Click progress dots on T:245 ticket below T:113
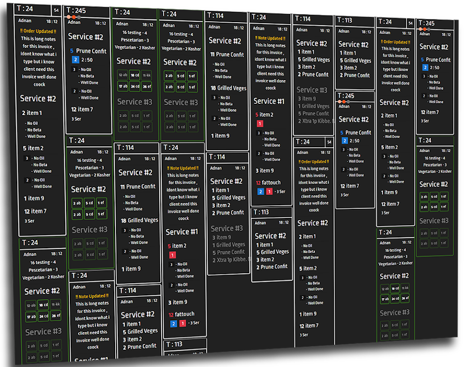 click(x=344, y=101)
